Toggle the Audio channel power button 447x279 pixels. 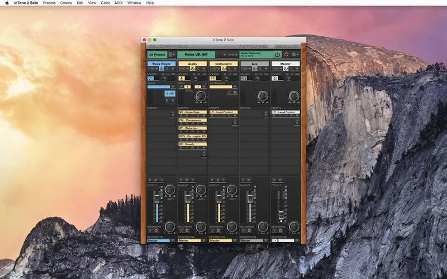click(192, 69)
